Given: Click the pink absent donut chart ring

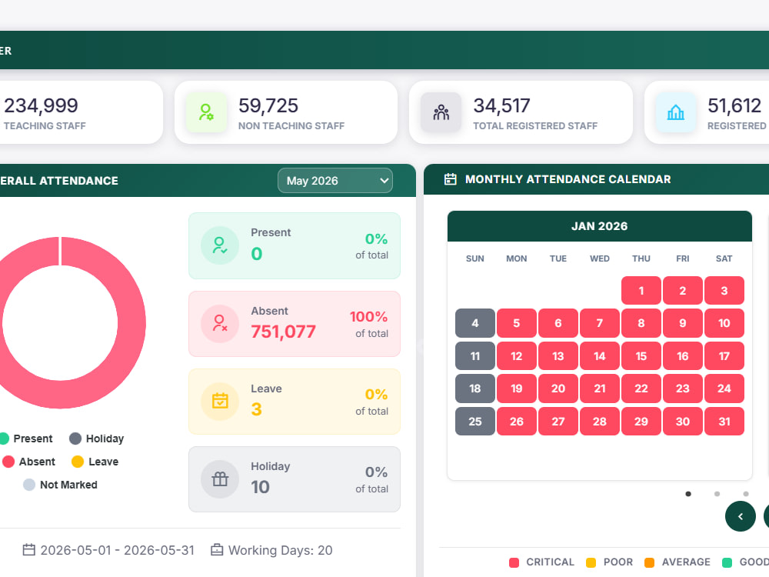Looking at the screenshot, I should click(131, 323).
